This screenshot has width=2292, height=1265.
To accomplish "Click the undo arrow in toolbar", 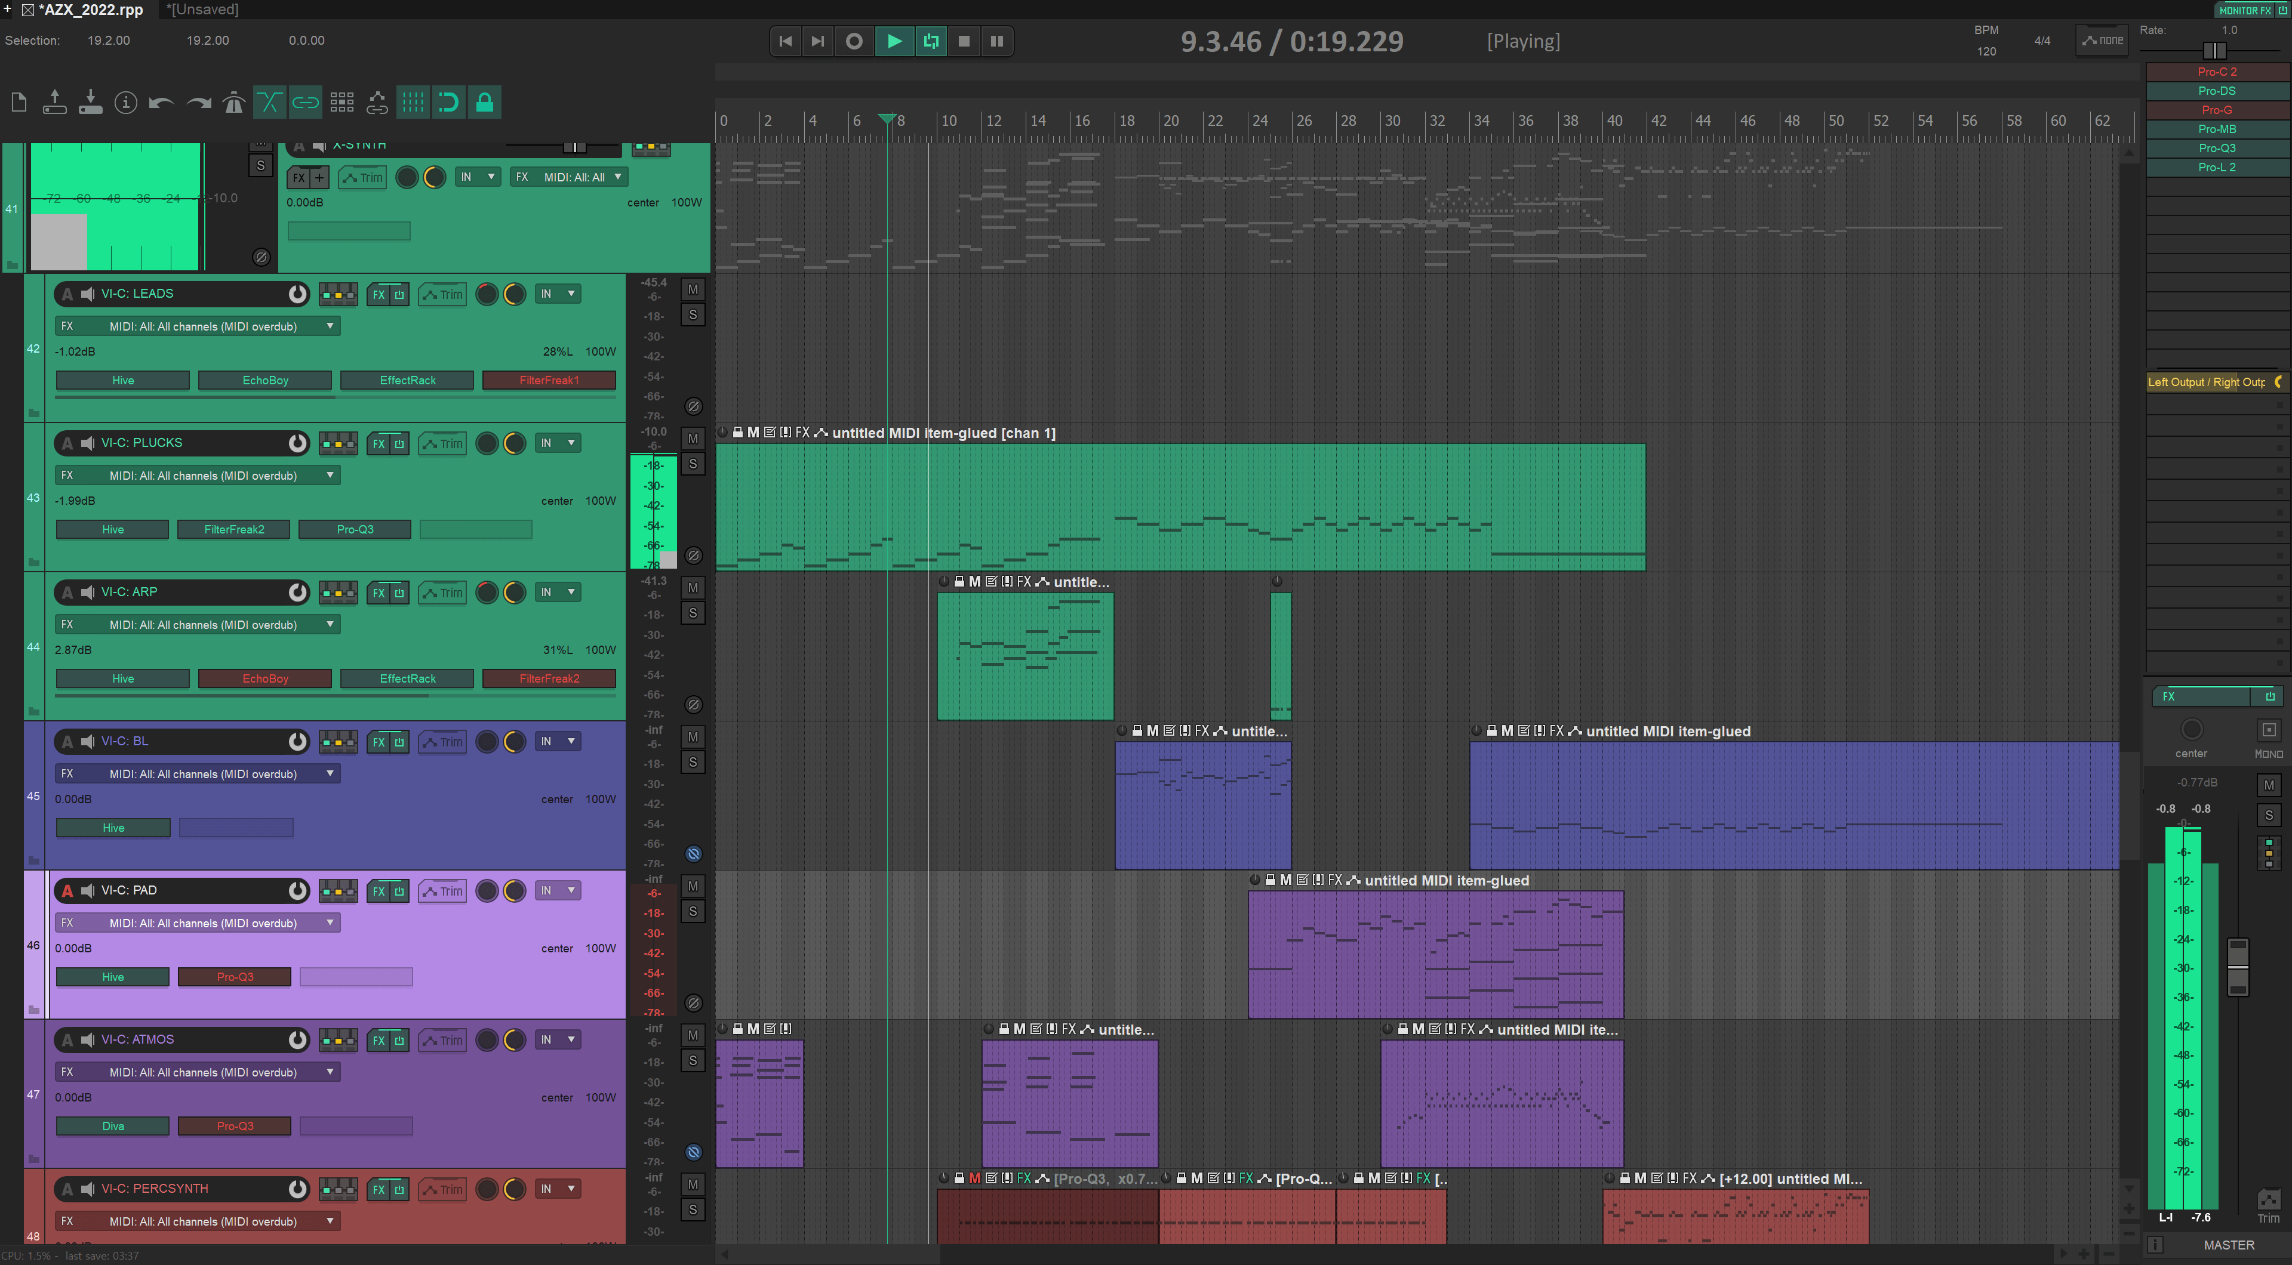I will point(161,103).
